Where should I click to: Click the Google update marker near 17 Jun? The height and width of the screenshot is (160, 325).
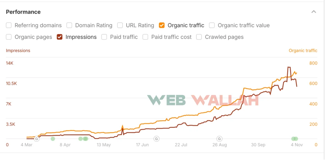156,138
